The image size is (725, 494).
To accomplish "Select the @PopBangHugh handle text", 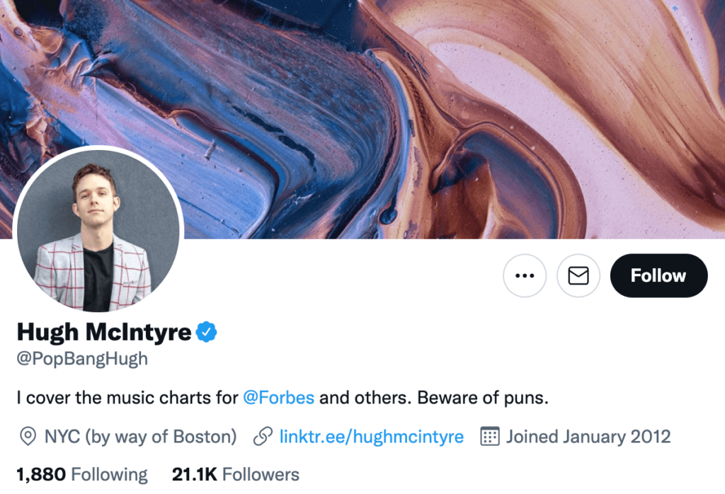I will coord(82,359).
